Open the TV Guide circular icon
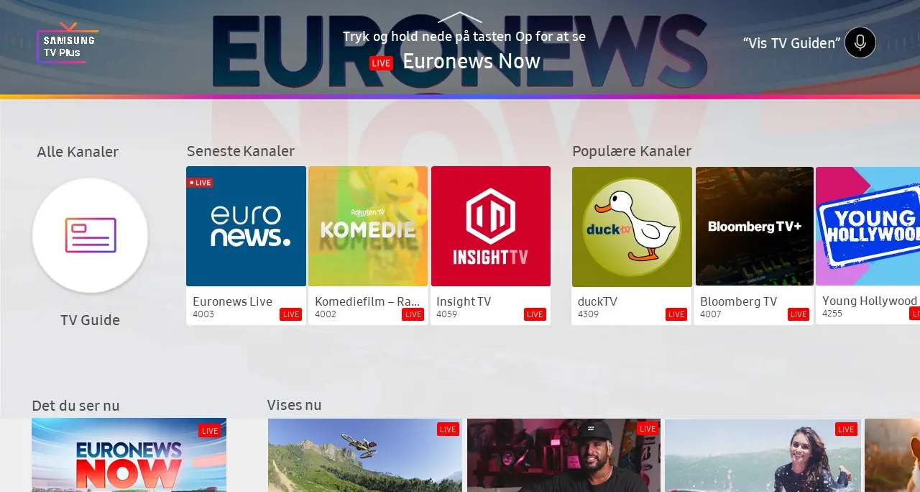This screenshot has width=920, height=492. coord(90,235)
